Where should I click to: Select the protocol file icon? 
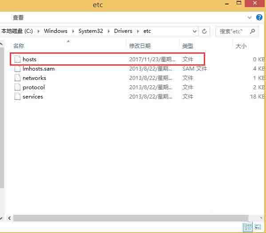17,87
